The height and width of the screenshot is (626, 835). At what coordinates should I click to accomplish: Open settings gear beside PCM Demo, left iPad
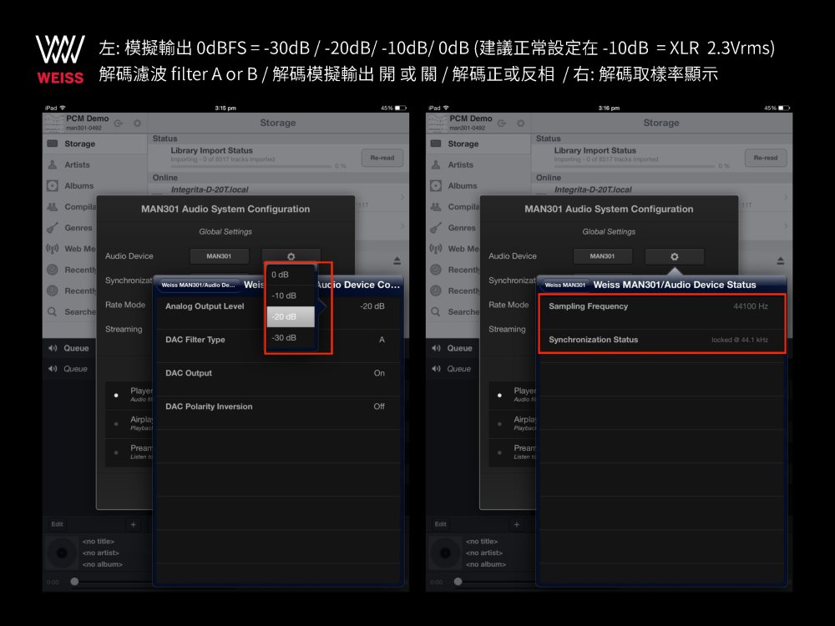138,124
